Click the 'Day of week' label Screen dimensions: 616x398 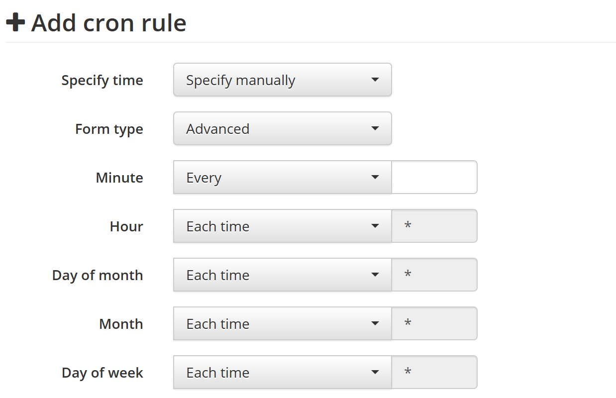[x=102, y=373]
